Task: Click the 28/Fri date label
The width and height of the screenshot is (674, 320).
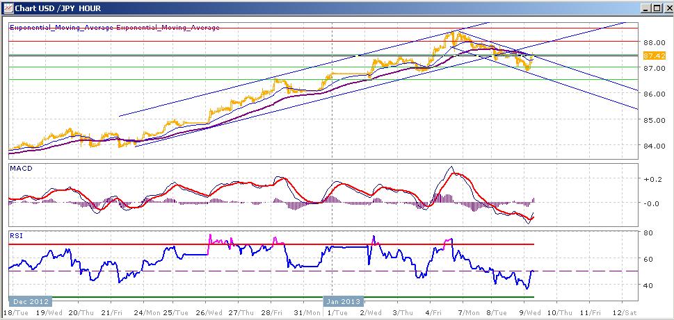Action: [x=271, y=312]
